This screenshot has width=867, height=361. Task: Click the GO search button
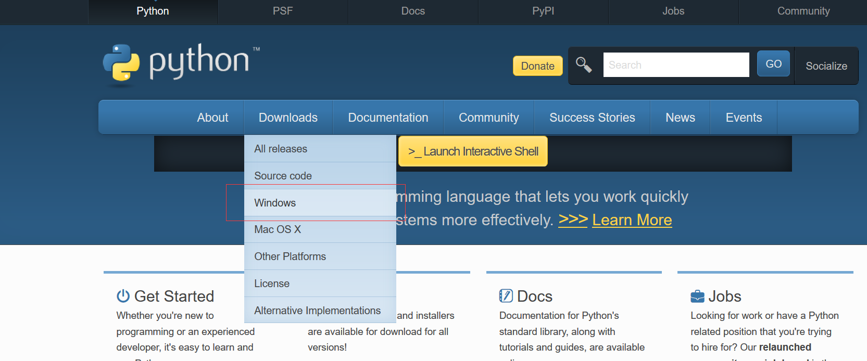[x=773, y=64]
